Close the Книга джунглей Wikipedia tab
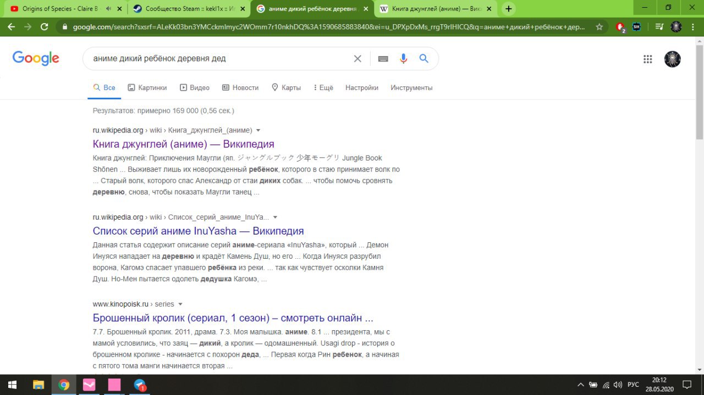The image size is (704, 395). pyautogui.click(x=489, y=9)
